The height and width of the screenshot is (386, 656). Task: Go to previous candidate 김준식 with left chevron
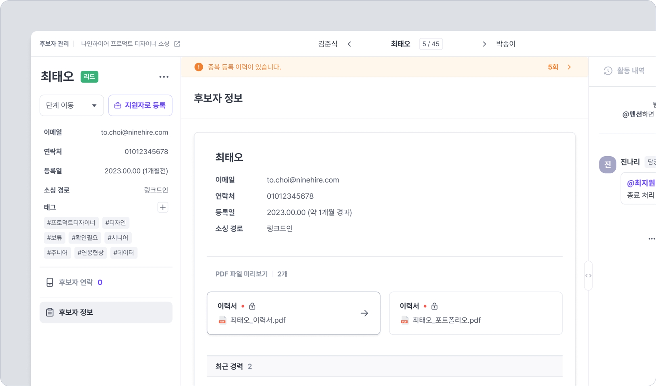point(349,44)
